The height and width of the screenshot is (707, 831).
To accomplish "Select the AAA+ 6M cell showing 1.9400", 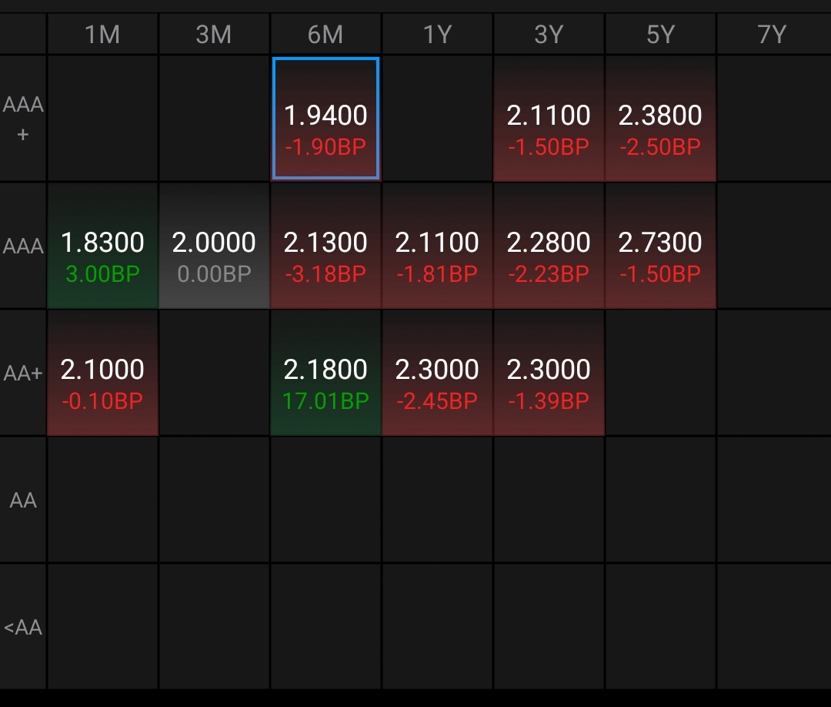I will pyautogui.click(x=325, y=119).
